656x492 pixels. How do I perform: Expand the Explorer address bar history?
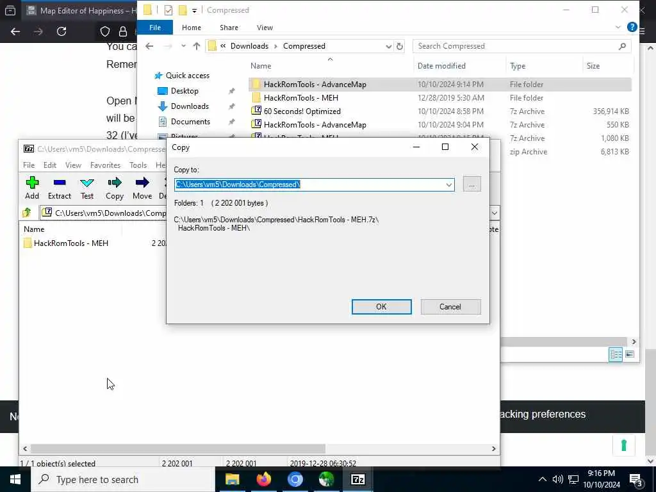pos(389,46)
